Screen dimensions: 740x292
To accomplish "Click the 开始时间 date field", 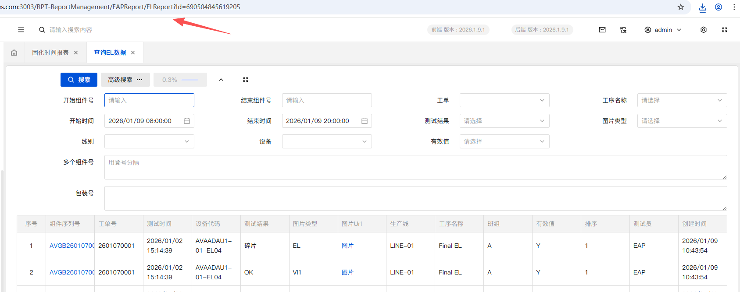I will coord(149,121).
